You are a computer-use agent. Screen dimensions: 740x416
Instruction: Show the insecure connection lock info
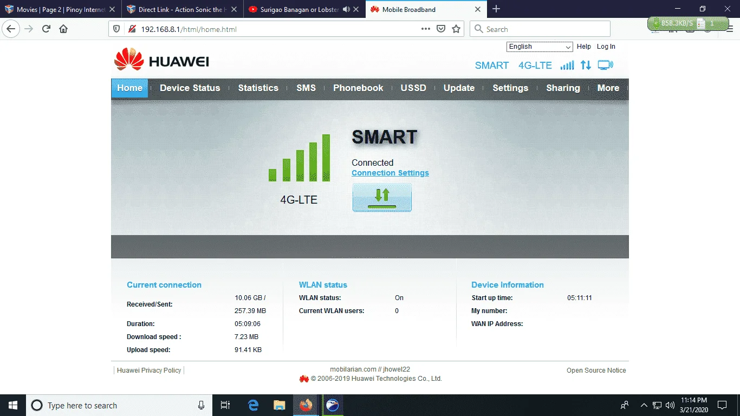point(131,29)
